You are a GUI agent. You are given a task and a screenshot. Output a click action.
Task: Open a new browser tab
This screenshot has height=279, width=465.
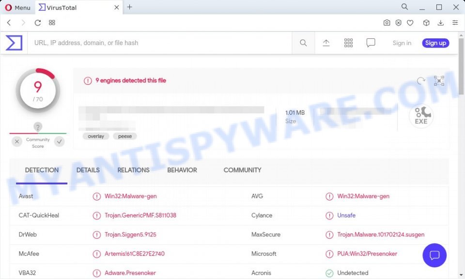[x=130, y=7]
